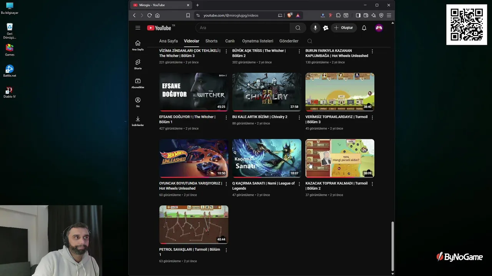Open Brave Rewards triangle icon
This screenshot has height=276, width=492.
click(298, 15)
